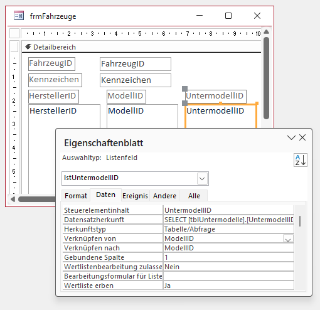Click the Verknüpfen nach value ModellID

(228, 248)
